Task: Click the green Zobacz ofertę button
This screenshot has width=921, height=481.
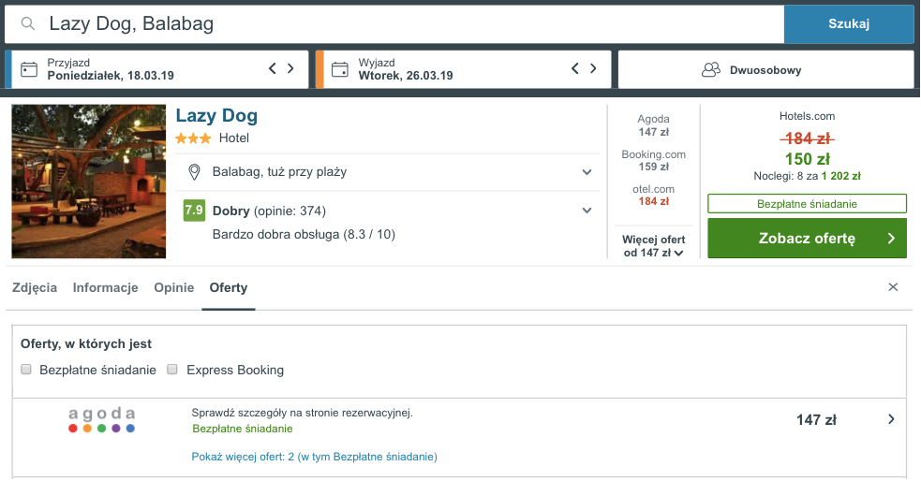Action: coord(807,239)
